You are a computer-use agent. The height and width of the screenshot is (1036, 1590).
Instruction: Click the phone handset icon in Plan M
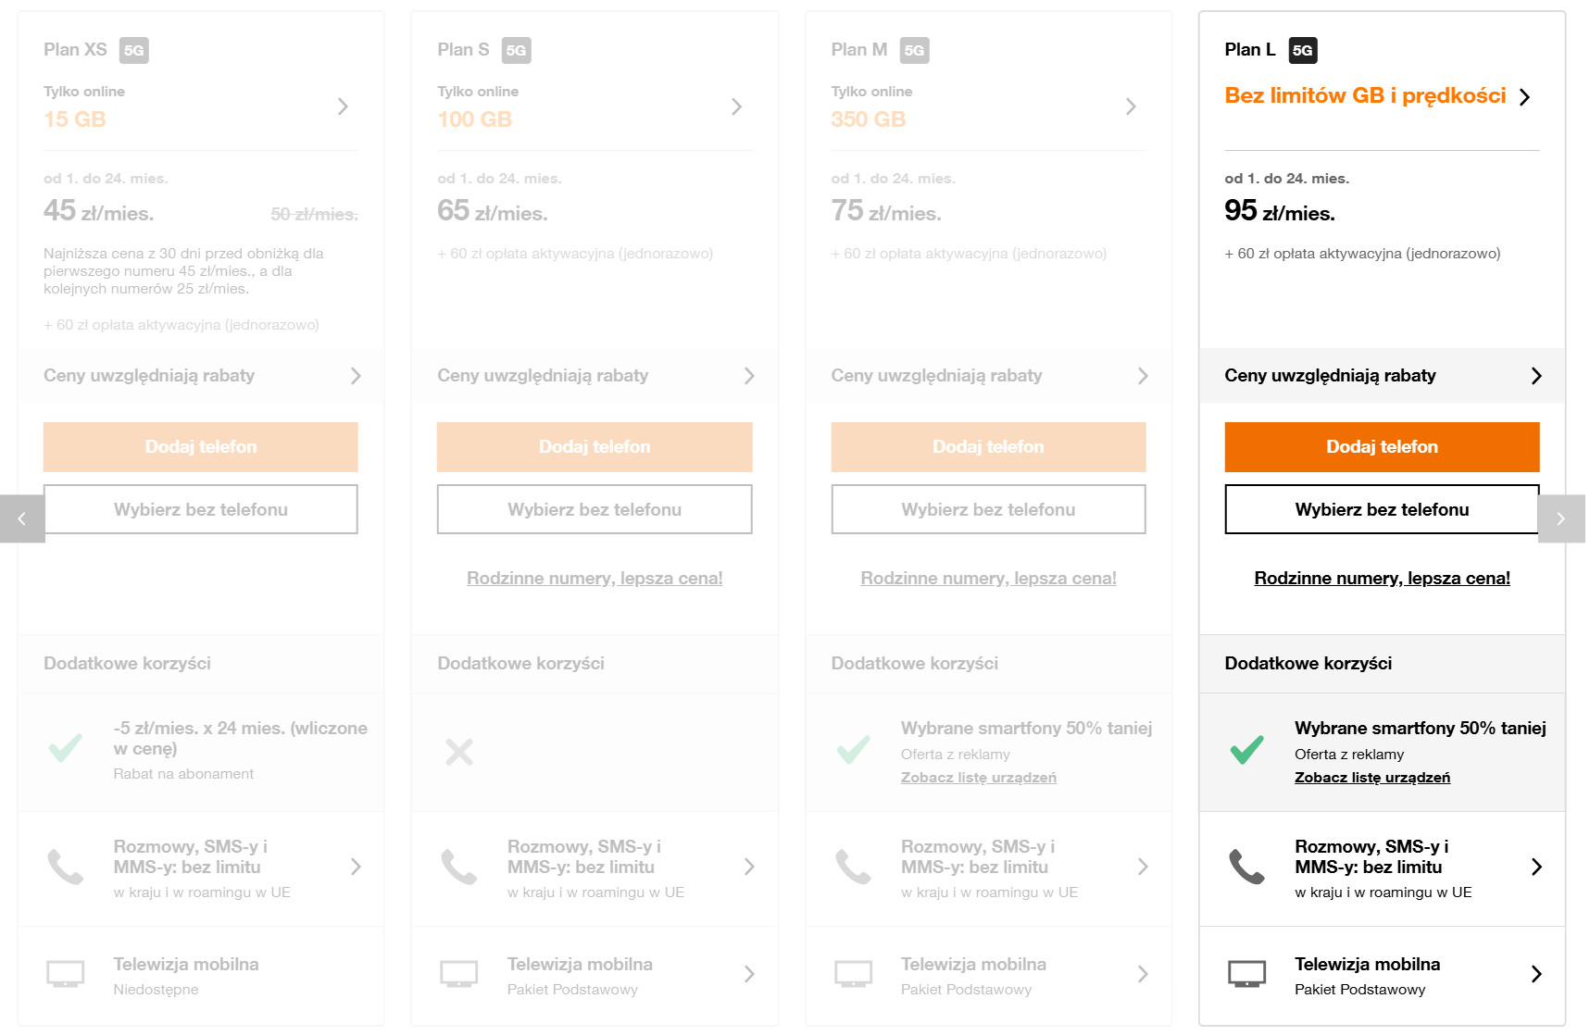pyautogui.click(x=853, y=867)
